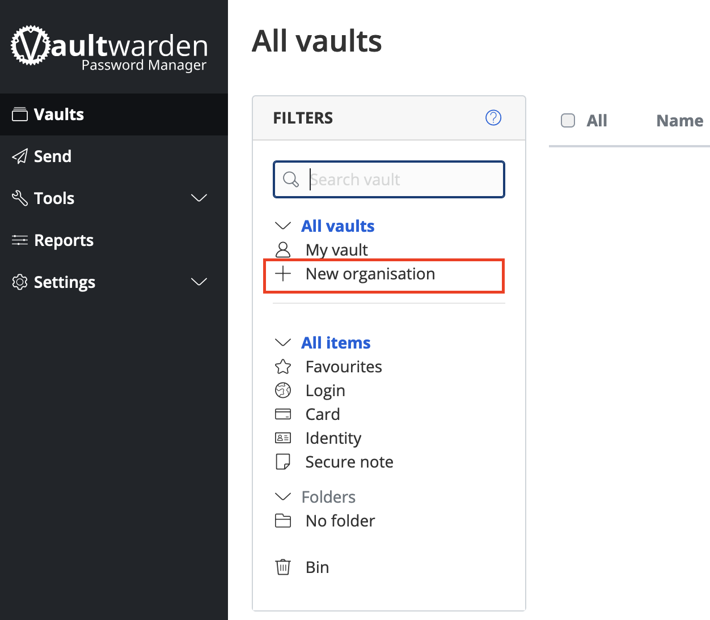Open the Reports page
This screenshot has height=620, width=710.
point(64,240)
